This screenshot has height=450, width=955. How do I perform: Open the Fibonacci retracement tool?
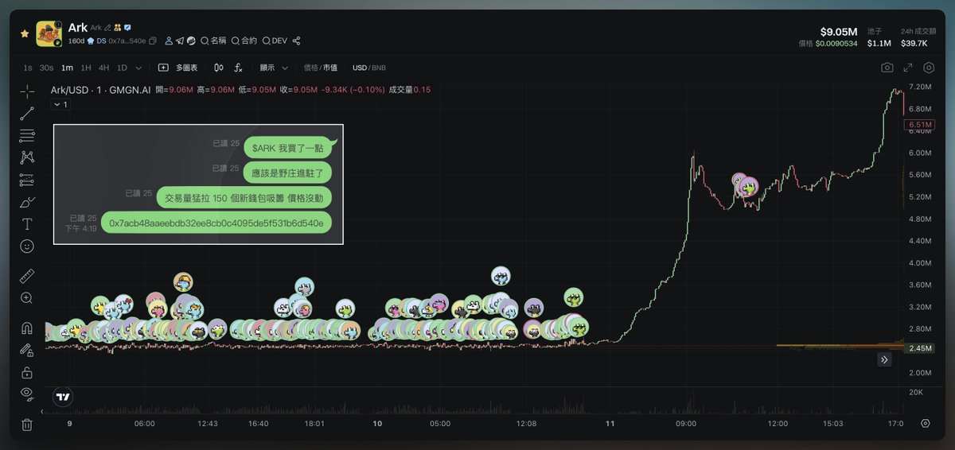[x=27, y=135]
